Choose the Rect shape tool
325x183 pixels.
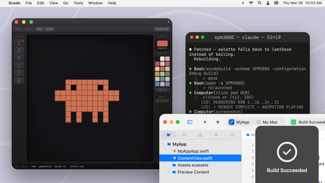pos(19,73)
